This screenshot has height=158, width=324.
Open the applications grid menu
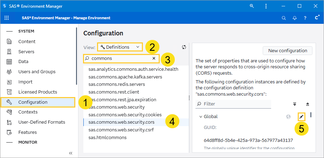click(x=7, y=18)
